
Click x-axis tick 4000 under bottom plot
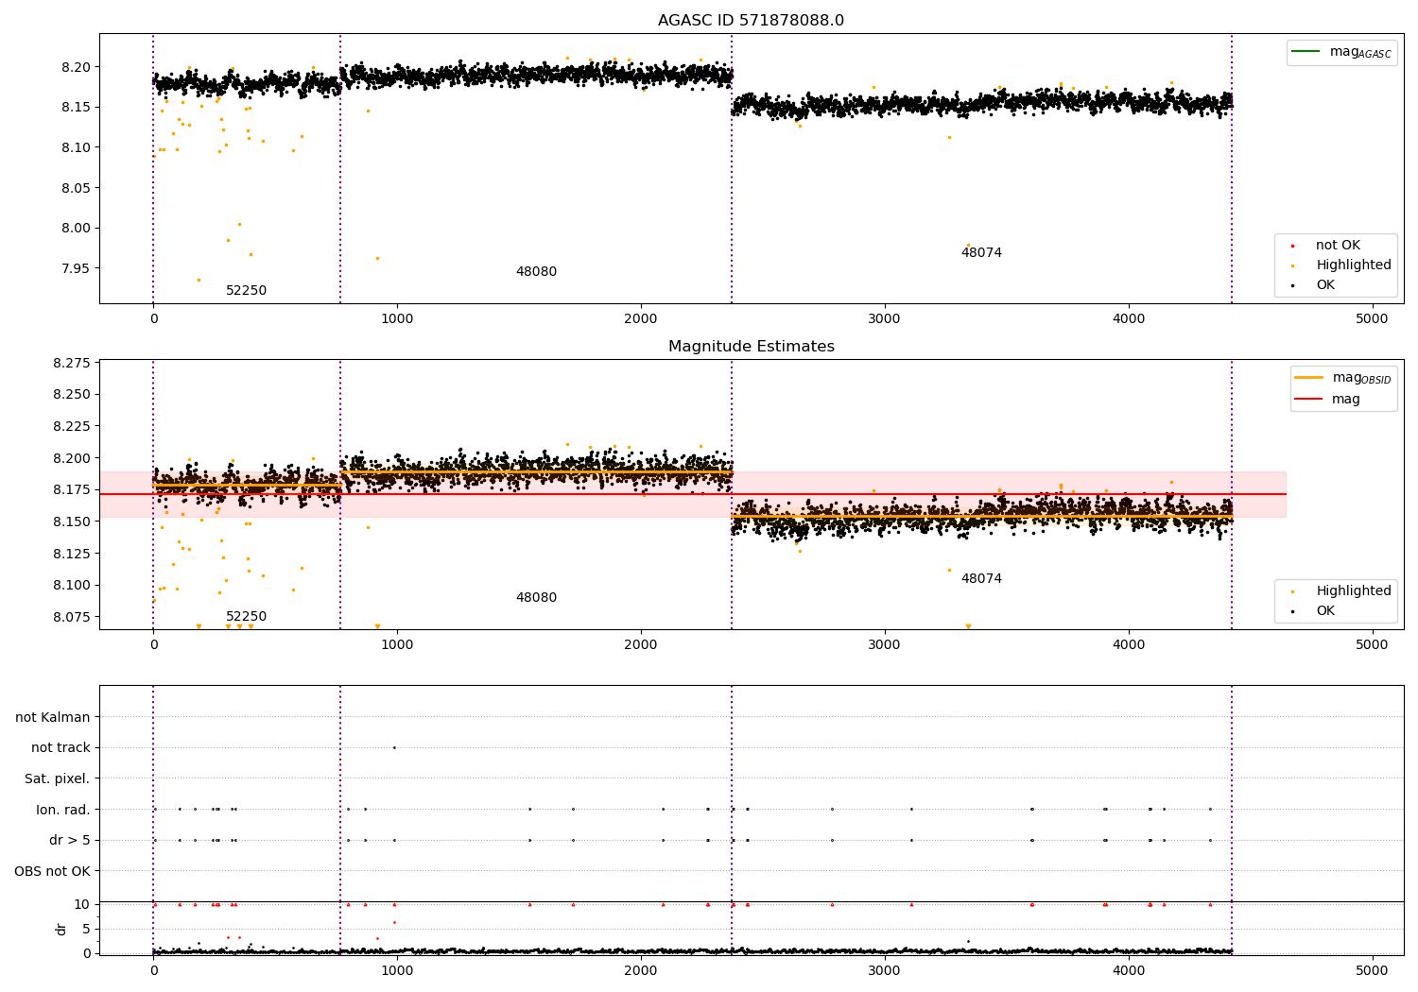pos(1129,971)
